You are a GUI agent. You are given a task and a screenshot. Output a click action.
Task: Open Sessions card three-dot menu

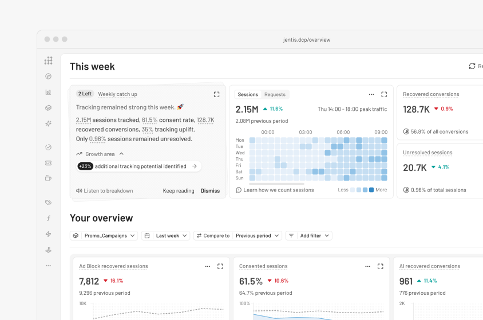click(x=371, y=94)
